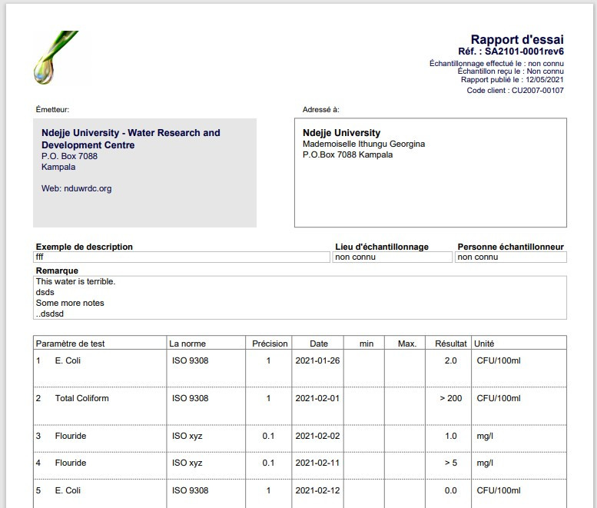597x508 pixels.
Task: Click issuer name 'Water Research and Development Centre'
Action: coord(131,139)
